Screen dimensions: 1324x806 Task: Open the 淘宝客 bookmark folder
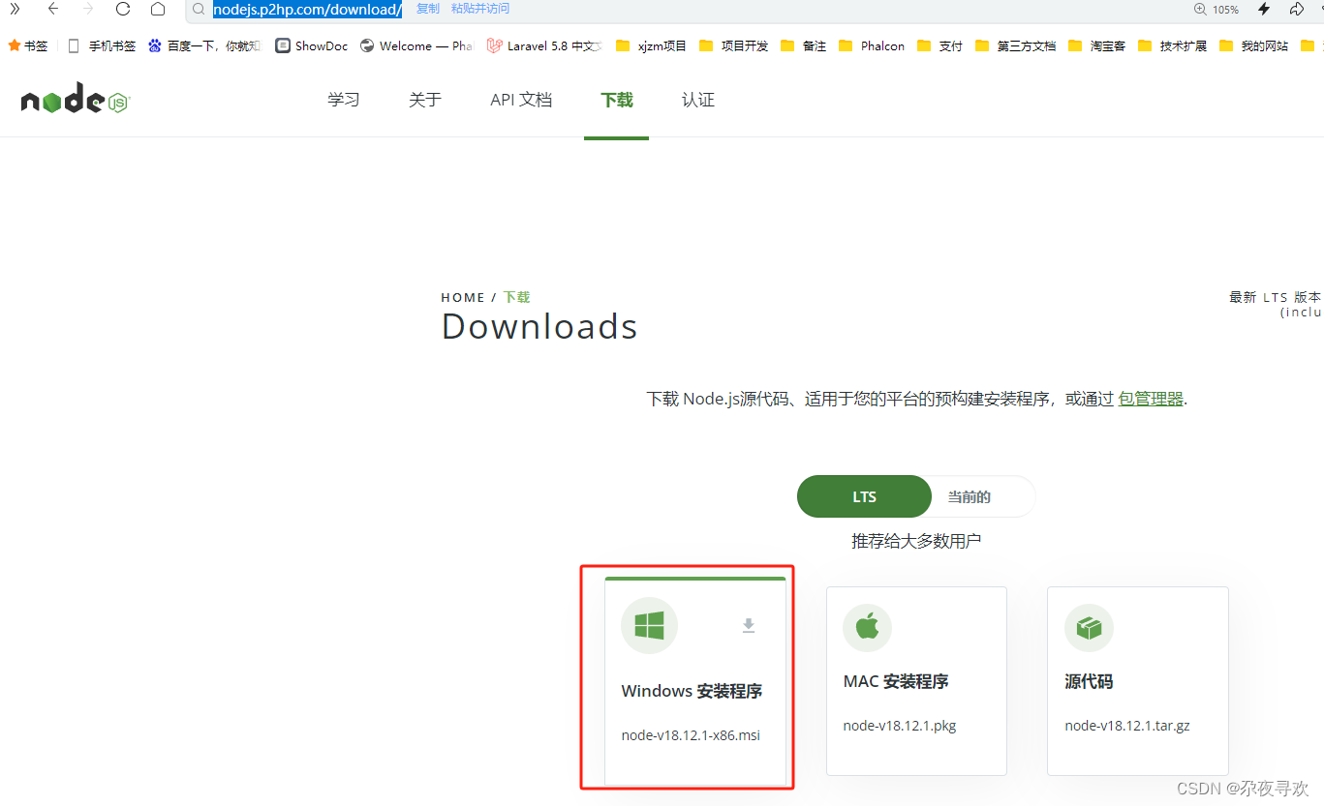[1097, 45]
